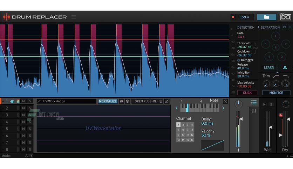
Task: Click Release value 40.0 ms
Action: [x=243, y=68]
